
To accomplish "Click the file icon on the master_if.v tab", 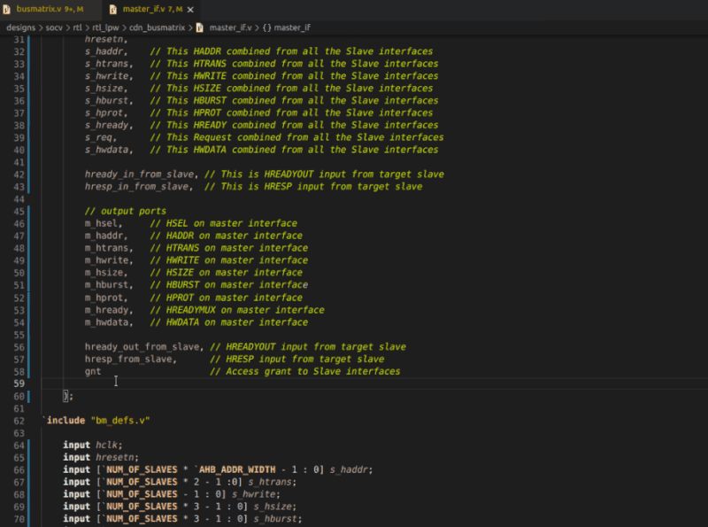I will click(112, 9).
